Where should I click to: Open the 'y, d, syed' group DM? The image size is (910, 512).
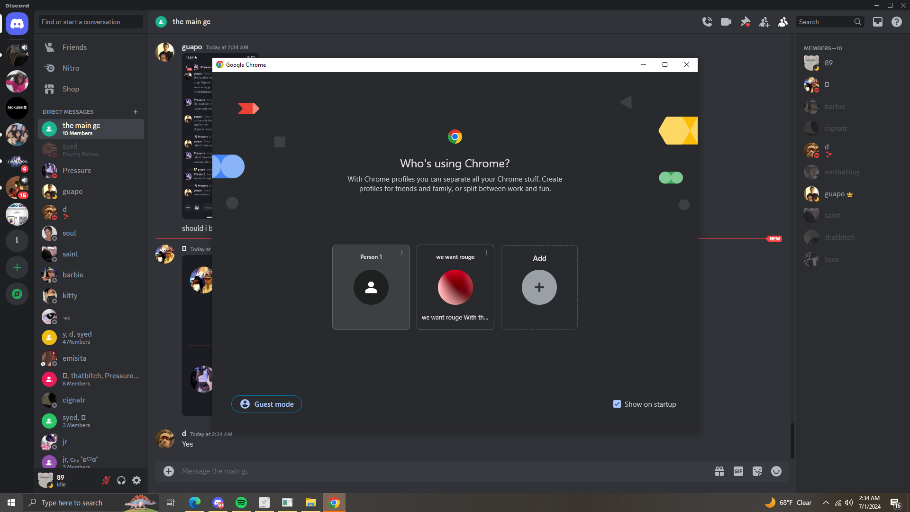[x=91, y=338]
